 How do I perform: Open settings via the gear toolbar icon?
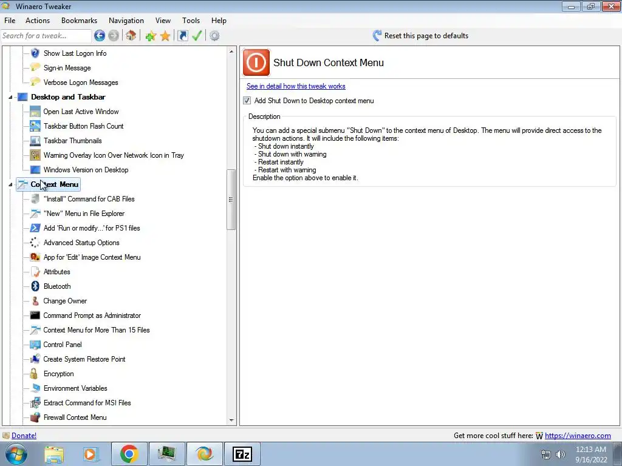click(x=214, y=36)
